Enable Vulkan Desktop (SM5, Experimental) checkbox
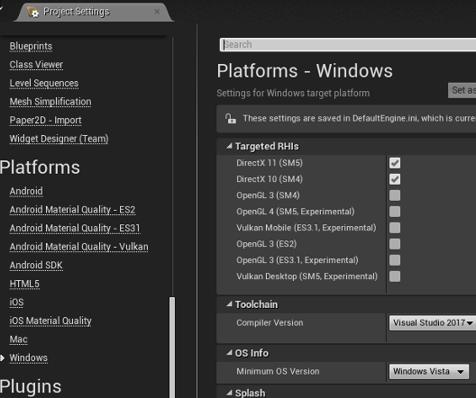This screenshot has height=398, width=476. pyautogui.click(x=395, y=276)
